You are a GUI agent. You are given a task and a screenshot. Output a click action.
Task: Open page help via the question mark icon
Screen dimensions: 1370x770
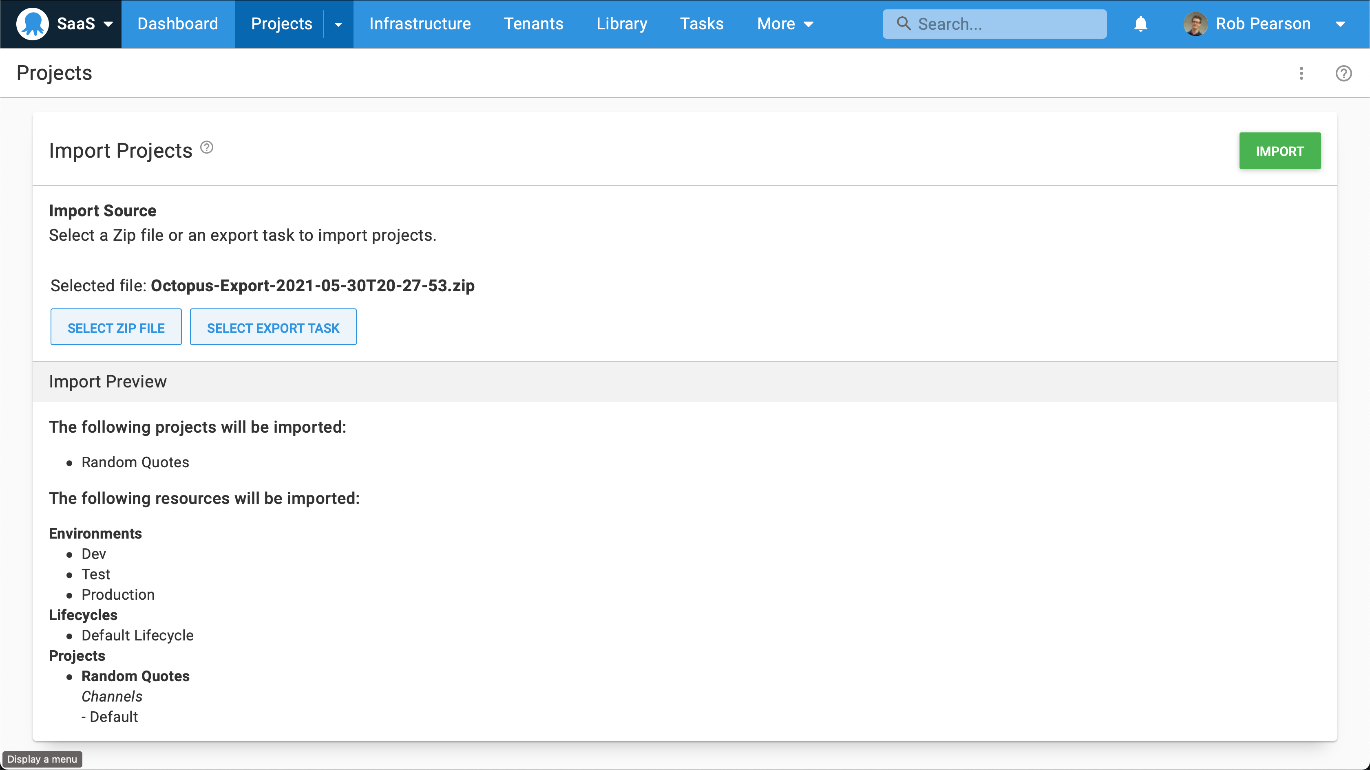(1343, 73)
